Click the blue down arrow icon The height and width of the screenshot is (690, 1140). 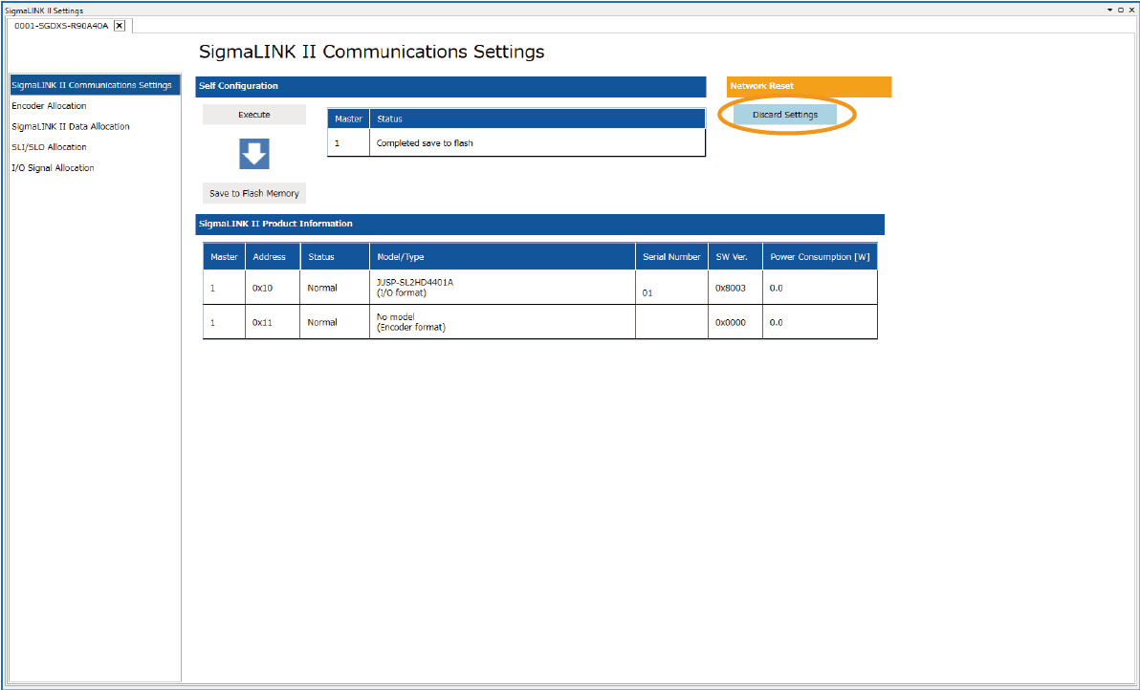(x=253, y=154)
